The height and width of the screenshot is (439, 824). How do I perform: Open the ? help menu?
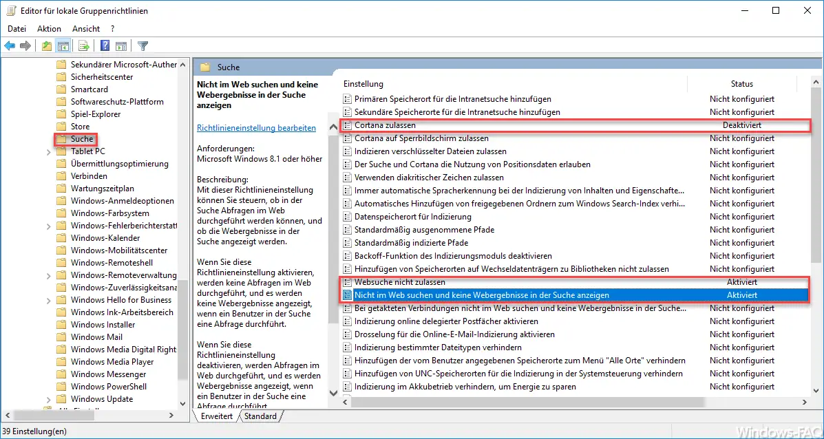[112, 29]
